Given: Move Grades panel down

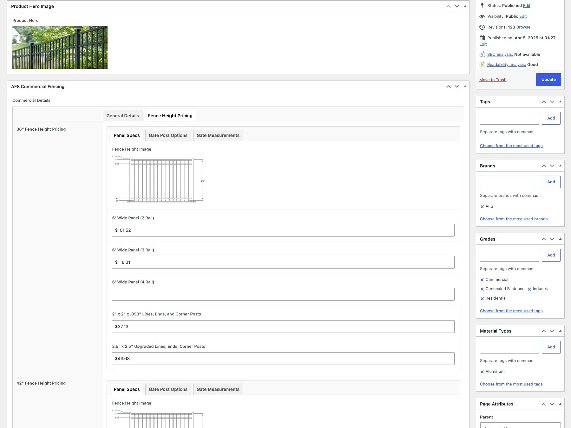Looking at the screenshot, I should pos(552,239).
